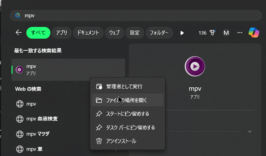Switch to the 設定 filter tab

[135, 33]
